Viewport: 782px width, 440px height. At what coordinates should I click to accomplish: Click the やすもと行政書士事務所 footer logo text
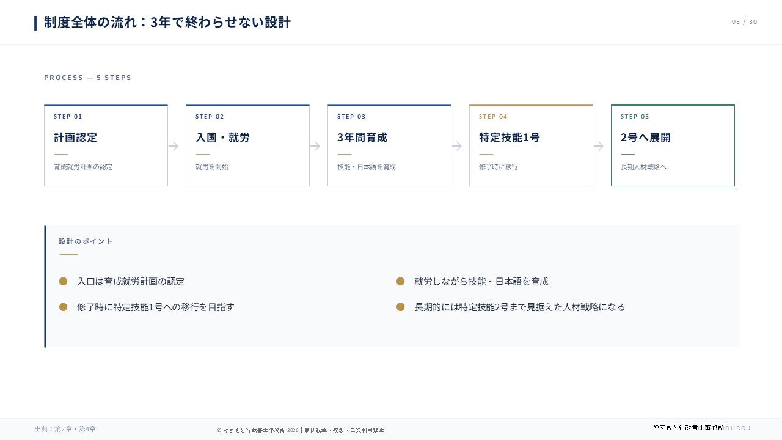click(x=689, y=428)
